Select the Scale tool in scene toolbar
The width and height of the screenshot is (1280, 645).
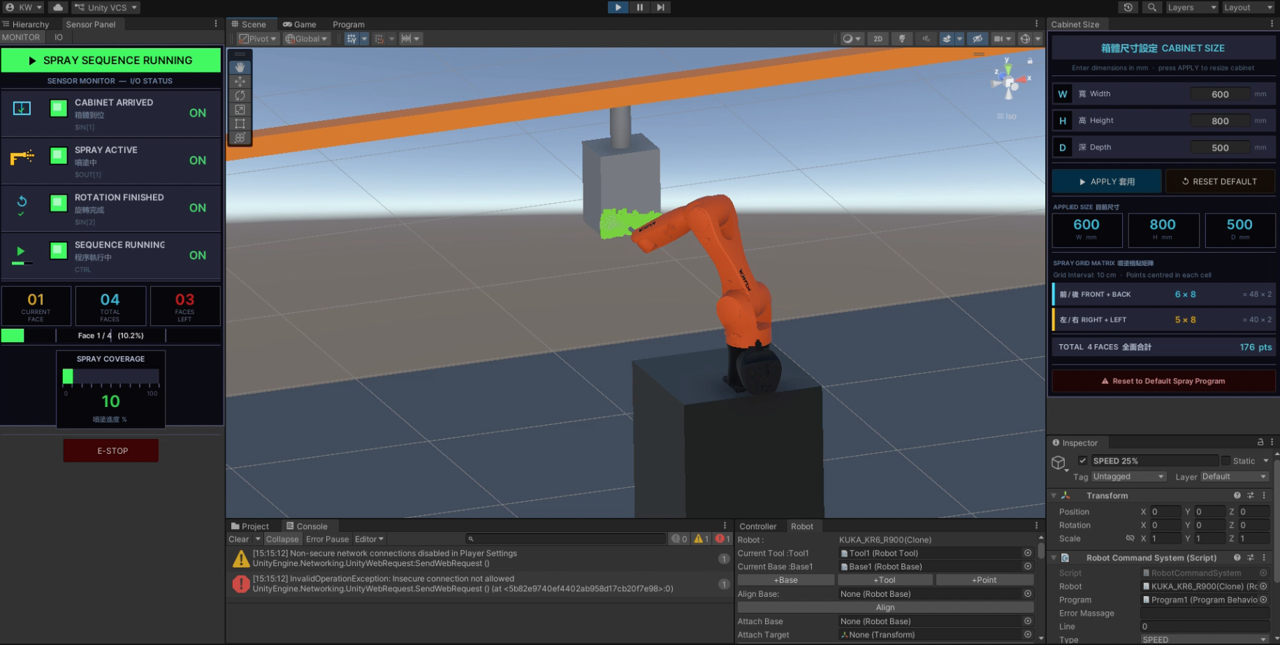coord(240,110)
